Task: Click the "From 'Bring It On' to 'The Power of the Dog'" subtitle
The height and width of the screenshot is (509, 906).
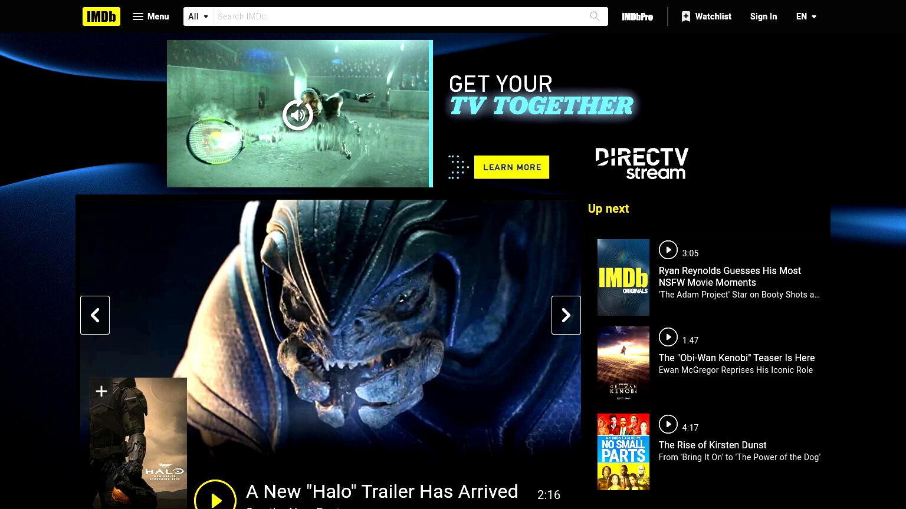Action: tap(739, 457)
